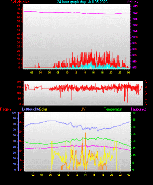Click the Solar legend label
This screenshot has height=185, width=153.
(x=43, y=109)
